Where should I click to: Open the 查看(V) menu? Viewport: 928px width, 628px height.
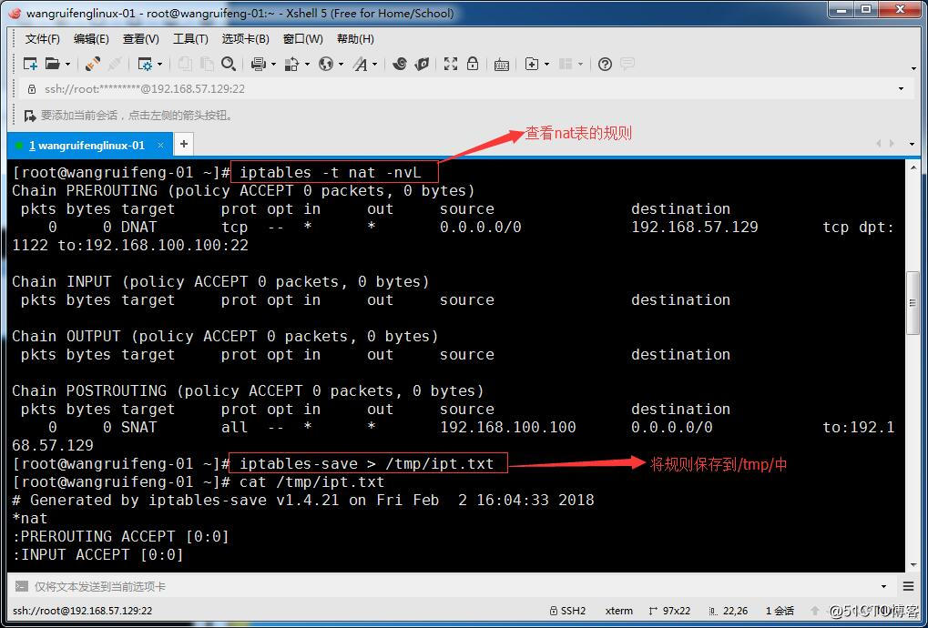(x=140, y=39)
